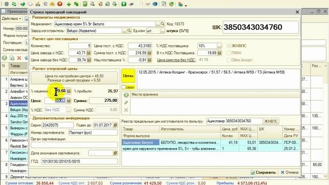The width and height of the screenshot is (329, 185).
Task: Click the green plus cross toolbar icon
Action: 124,4
